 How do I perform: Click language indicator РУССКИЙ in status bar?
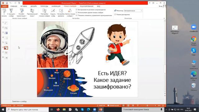20,105
